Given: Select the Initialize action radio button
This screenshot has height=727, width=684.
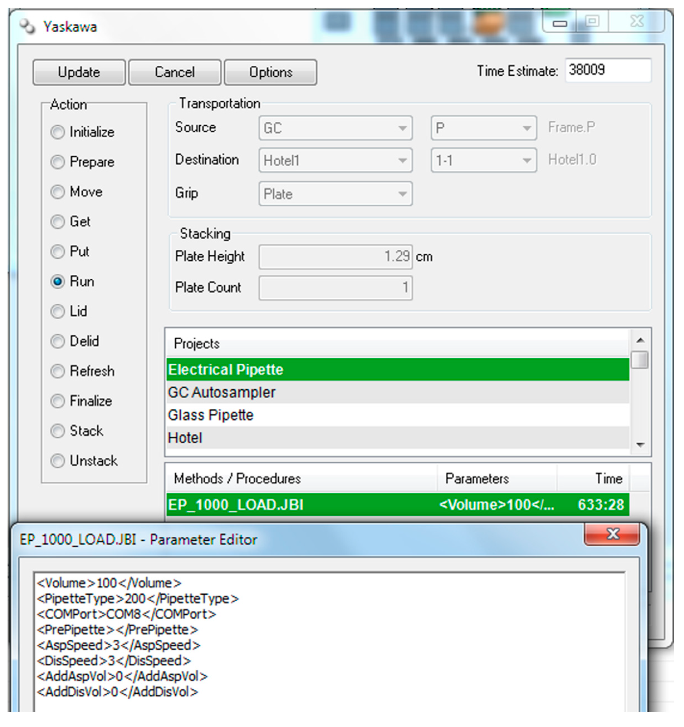Looking at the screenshot, I should tap(57, 132).
